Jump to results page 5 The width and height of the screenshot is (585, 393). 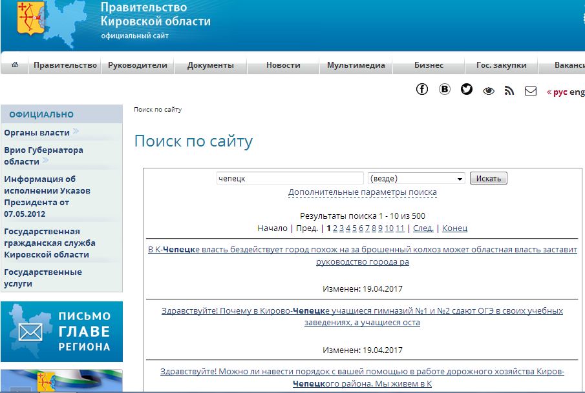[354, 228]
